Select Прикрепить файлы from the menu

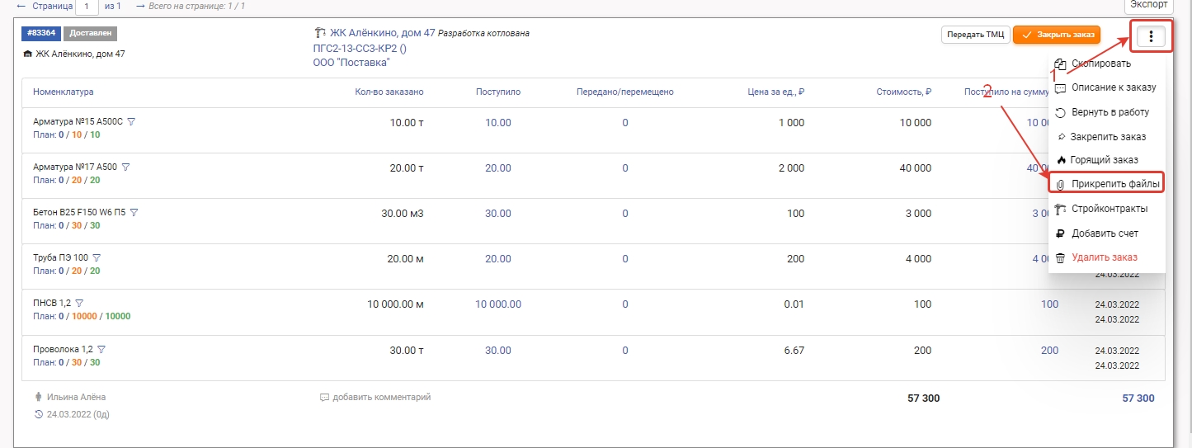tap(1109, 183)
